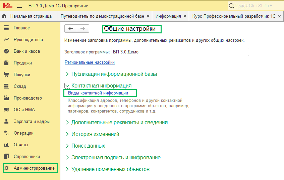The image size is (284, 180).
Task: Click the Производство factory icon
Action: coord(6,98)
